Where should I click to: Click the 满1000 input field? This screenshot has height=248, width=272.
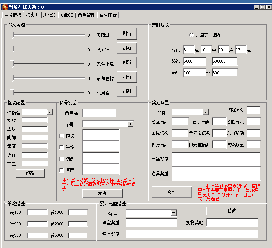click(78, 212)
